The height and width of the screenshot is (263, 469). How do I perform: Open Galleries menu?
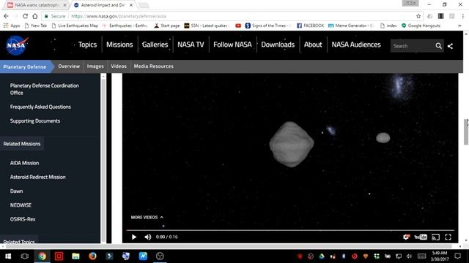click(x=155, y=45)
